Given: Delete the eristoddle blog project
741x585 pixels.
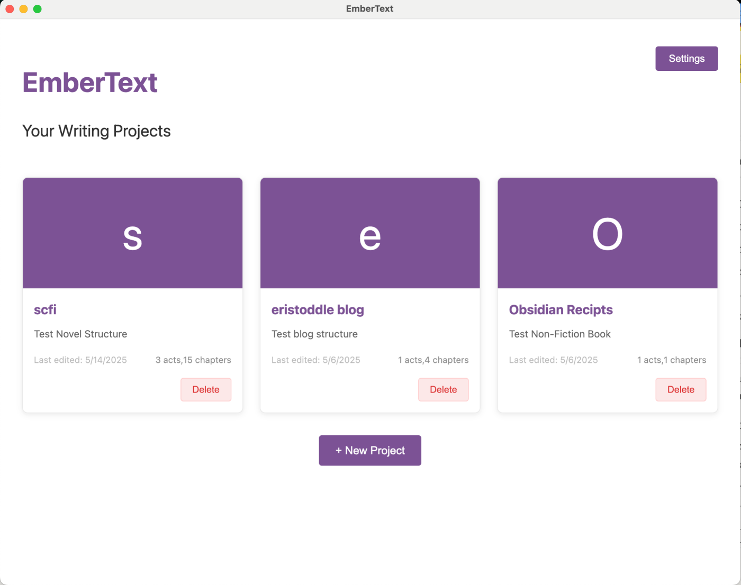Looking at the screenshot, I should tap(443, 389).
